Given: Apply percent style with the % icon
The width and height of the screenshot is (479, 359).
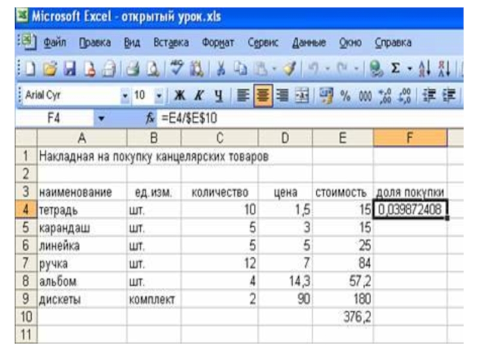Looking at the screenshot, I should coord(345,96).
